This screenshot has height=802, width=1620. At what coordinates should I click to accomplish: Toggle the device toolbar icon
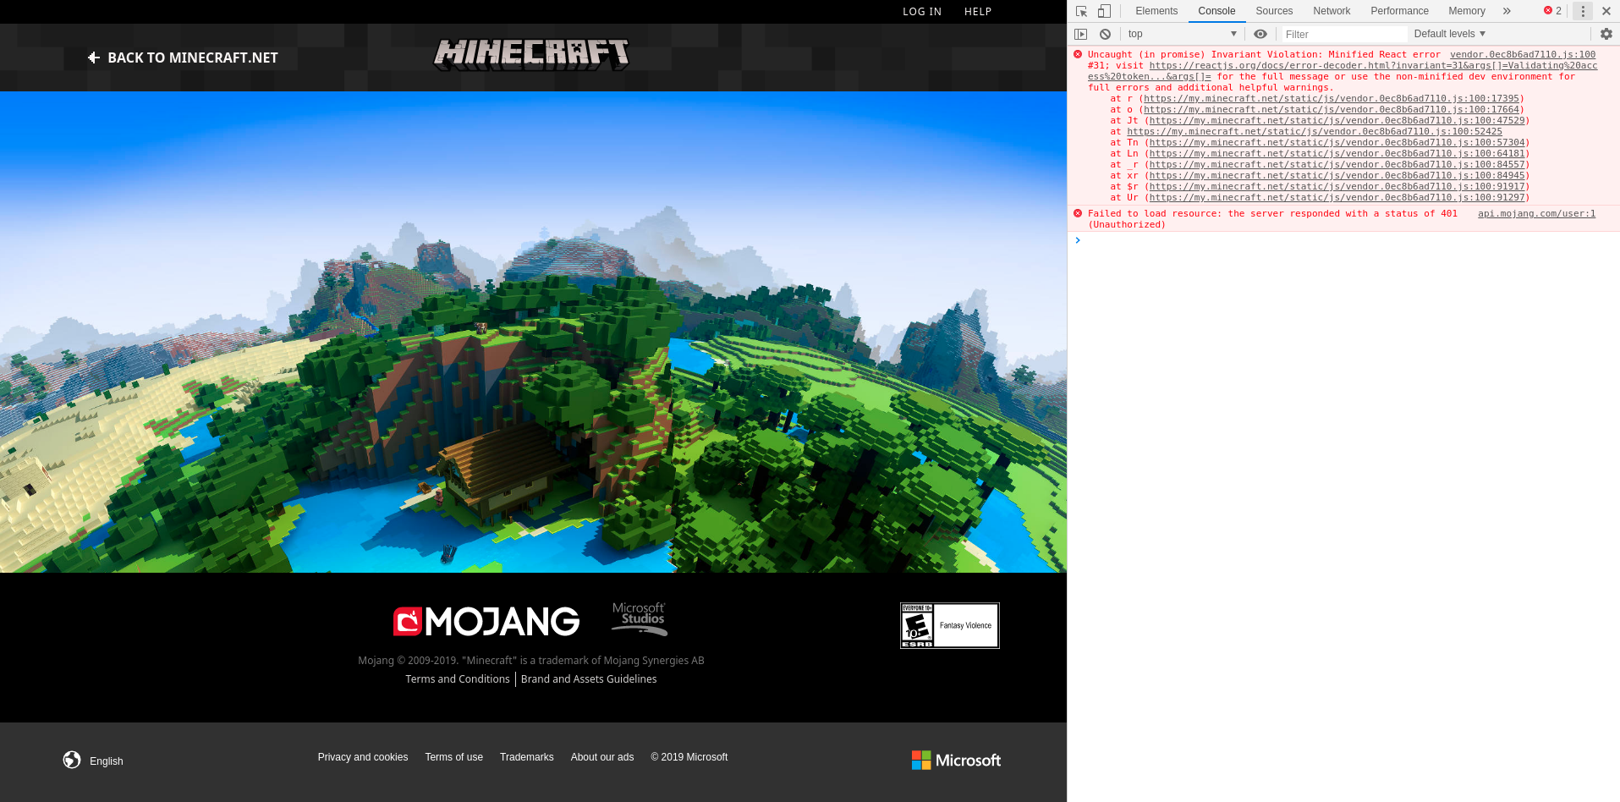tap(1104, 11)
